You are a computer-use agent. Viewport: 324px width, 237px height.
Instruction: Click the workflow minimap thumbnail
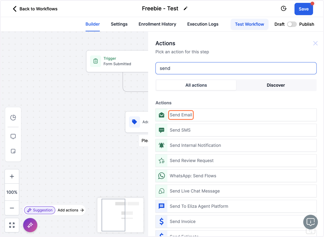[x=120, y=215]
